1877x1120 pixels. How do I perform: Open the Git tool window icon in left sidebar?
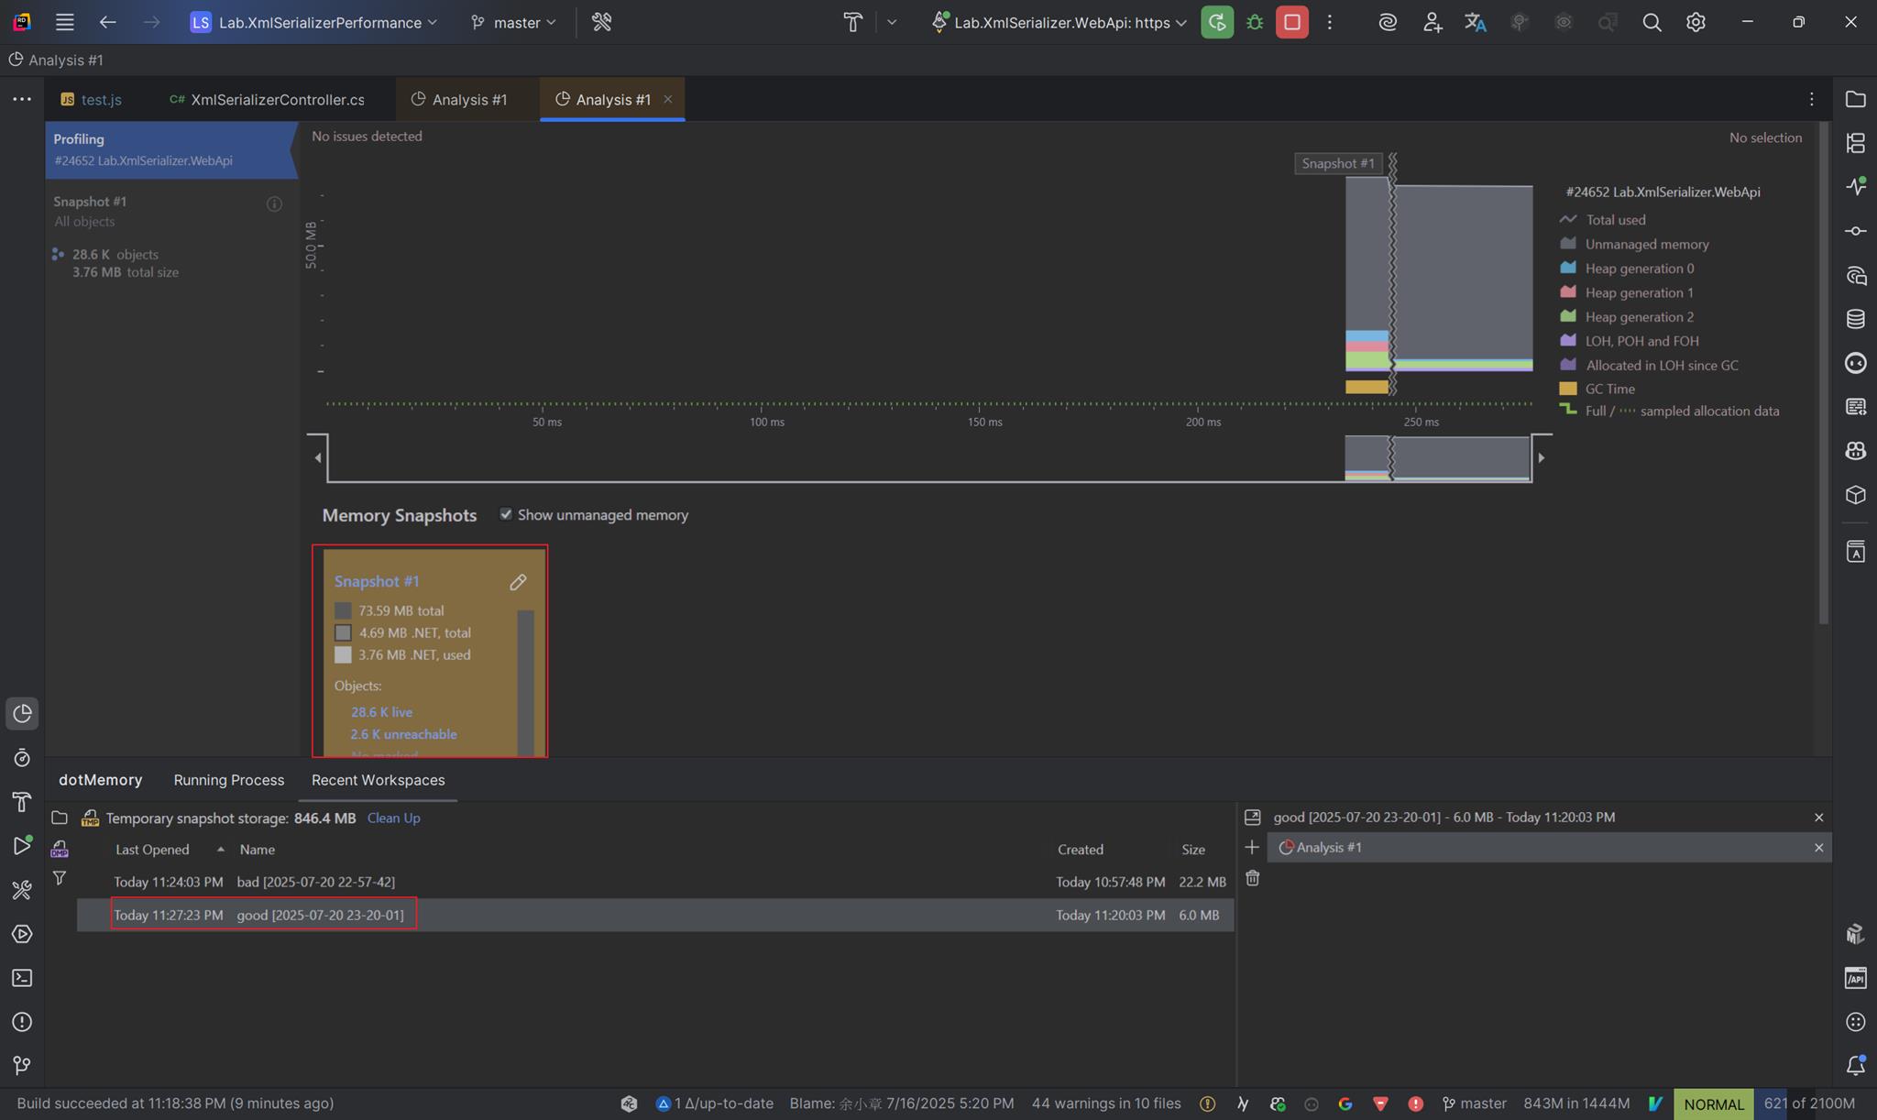[x=22, y=1065]
